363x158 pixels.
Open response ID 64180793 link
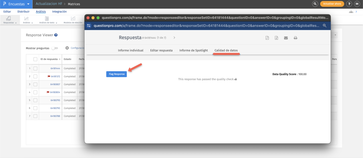[55, 100]
